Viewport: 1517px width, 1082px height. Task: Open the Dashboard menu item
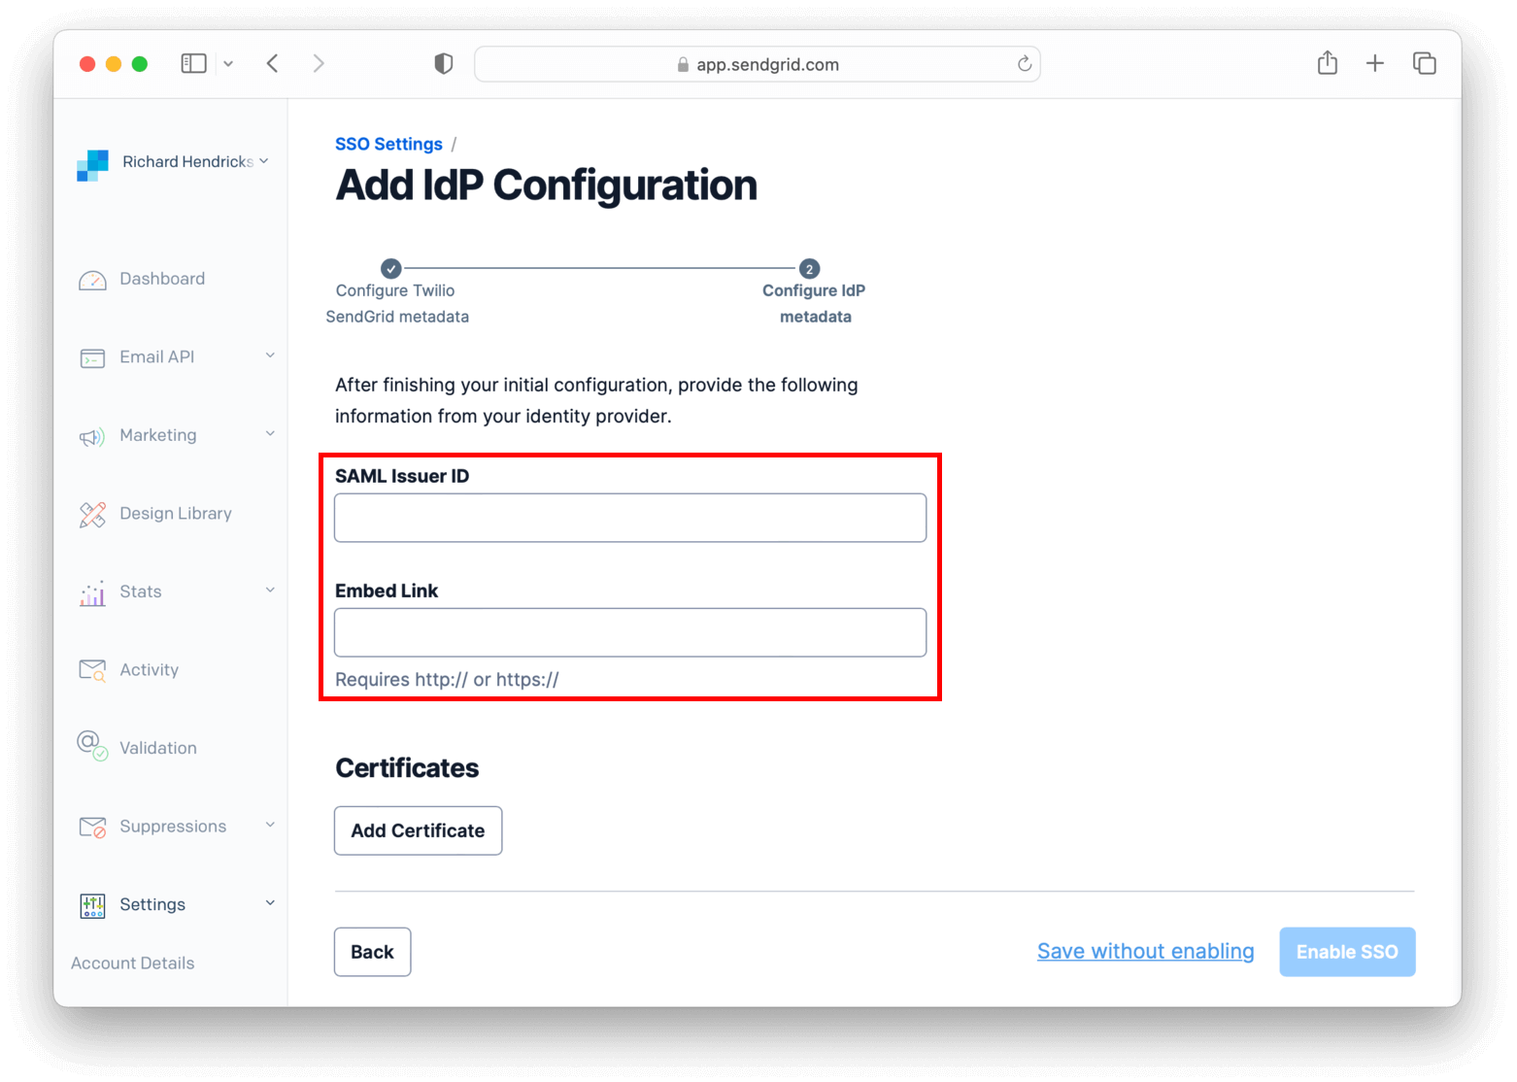pos(162,279)
